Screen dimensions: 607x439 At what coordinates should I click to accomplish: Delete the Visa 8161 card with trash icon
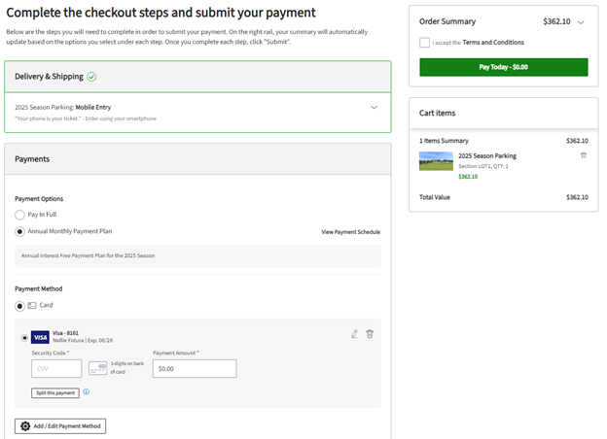[370, 334]
